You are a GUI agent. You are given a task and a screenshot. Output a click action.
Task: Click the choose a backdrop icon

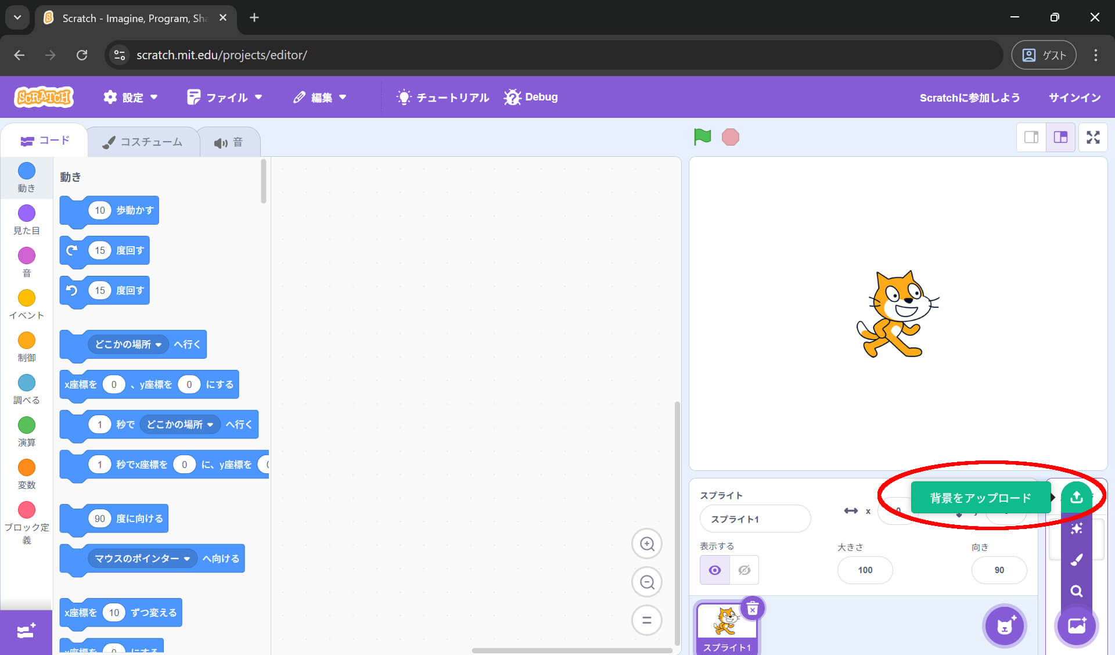point(1077,626)
